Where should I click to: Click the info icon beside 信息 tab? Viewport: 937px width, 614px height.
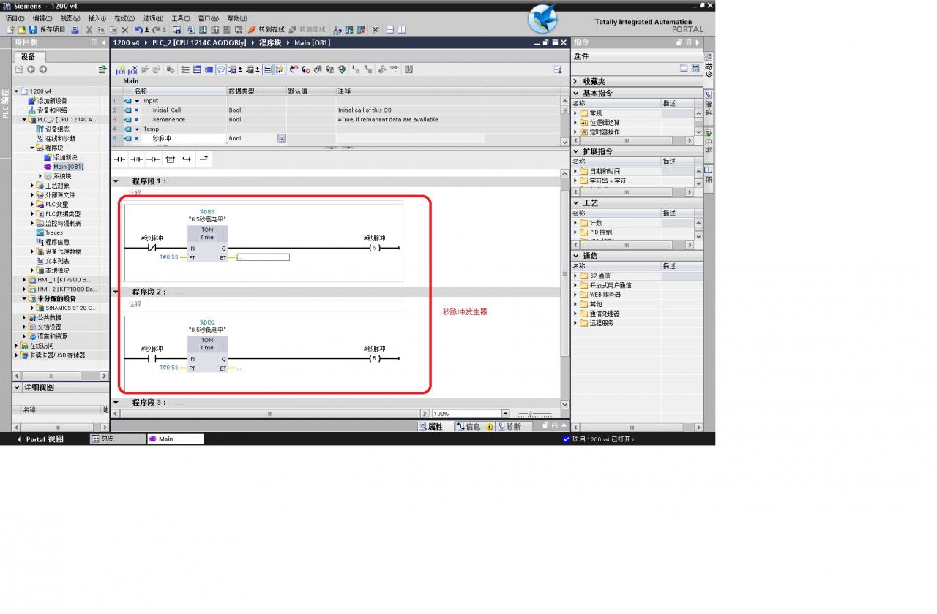click(x=489, y=427)
